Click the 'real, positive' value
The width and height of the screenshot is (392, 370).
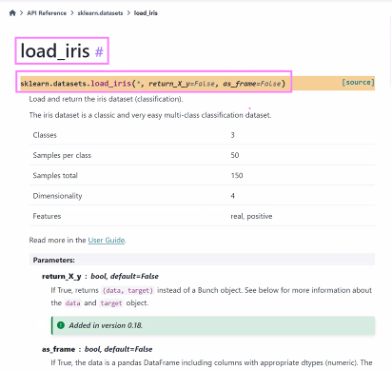point(251,216)
